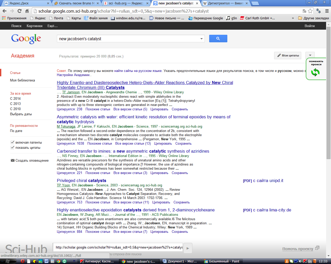This screenshot has width=331, height=264.
Task: Click the green change proxy arrows icon
Action: coord(315,72)
